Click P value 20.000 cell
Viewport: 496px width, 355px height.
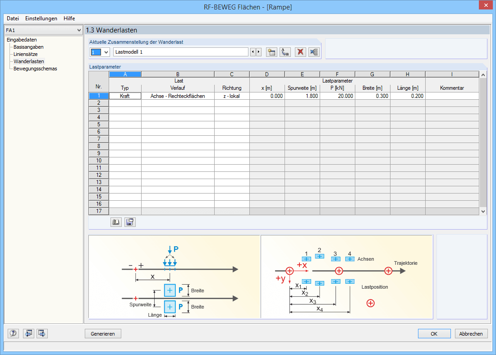337,96
